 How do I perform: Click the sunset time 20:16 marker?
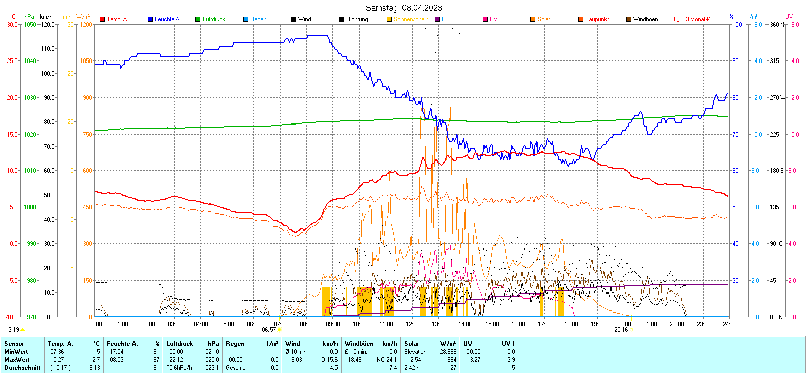[x=621, y=330]
